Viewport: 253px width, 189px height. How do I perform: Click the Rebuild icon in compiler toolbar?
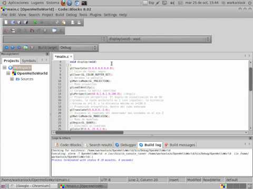(26, 48)
